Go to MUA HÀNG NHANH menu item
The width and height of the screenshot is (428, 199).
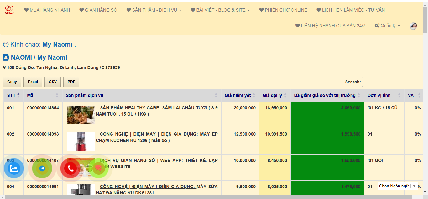[x=47, y=10]
